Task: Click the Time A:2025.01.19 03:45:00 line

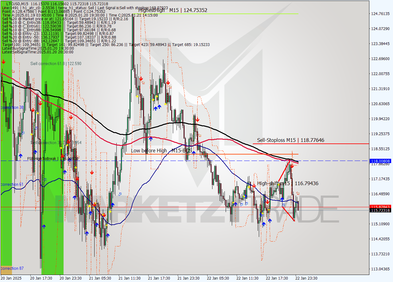Action: point(80,15)
